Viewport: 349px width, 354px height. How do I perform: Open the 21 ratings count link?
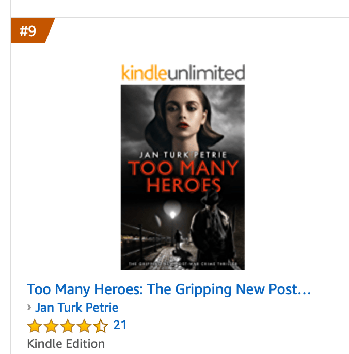[120, 325]
